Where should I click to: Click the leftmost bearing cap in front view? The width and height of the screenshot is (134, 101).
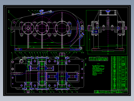[x=28, y=28]
